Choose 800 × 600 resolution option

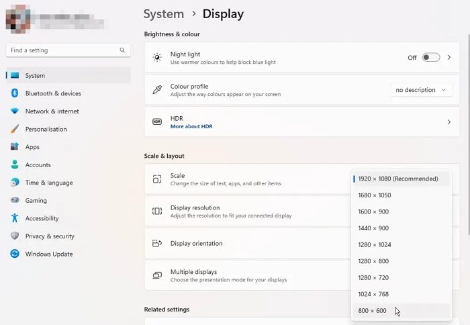(x=401, y=311)
